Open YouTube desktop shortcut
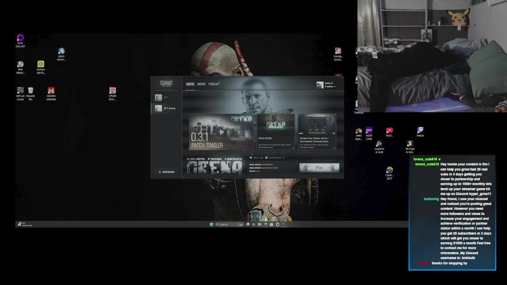The height and width of the screenshot is (285, 507). tap(389, 133)
